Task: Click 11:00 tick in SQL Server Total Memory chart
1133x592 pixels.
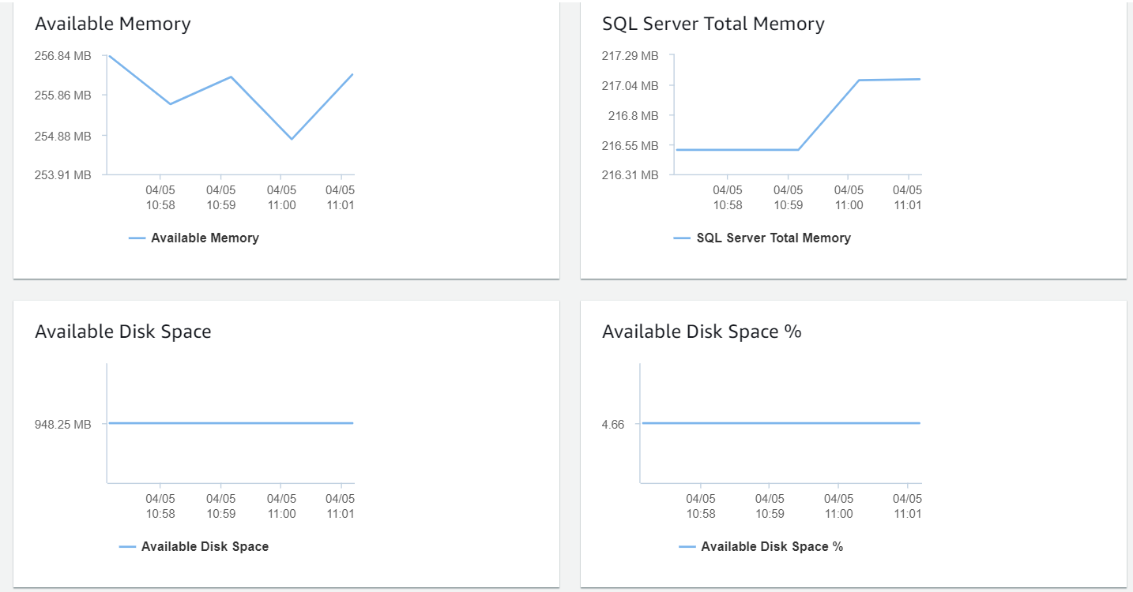Action: click(849, 197)
